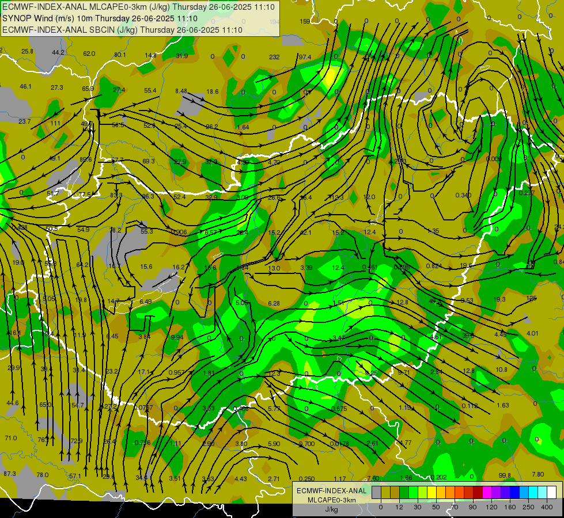This screenshot has height=518, width=564.
Task: Click map value 62.0
Action: click(x=89, y=54)
